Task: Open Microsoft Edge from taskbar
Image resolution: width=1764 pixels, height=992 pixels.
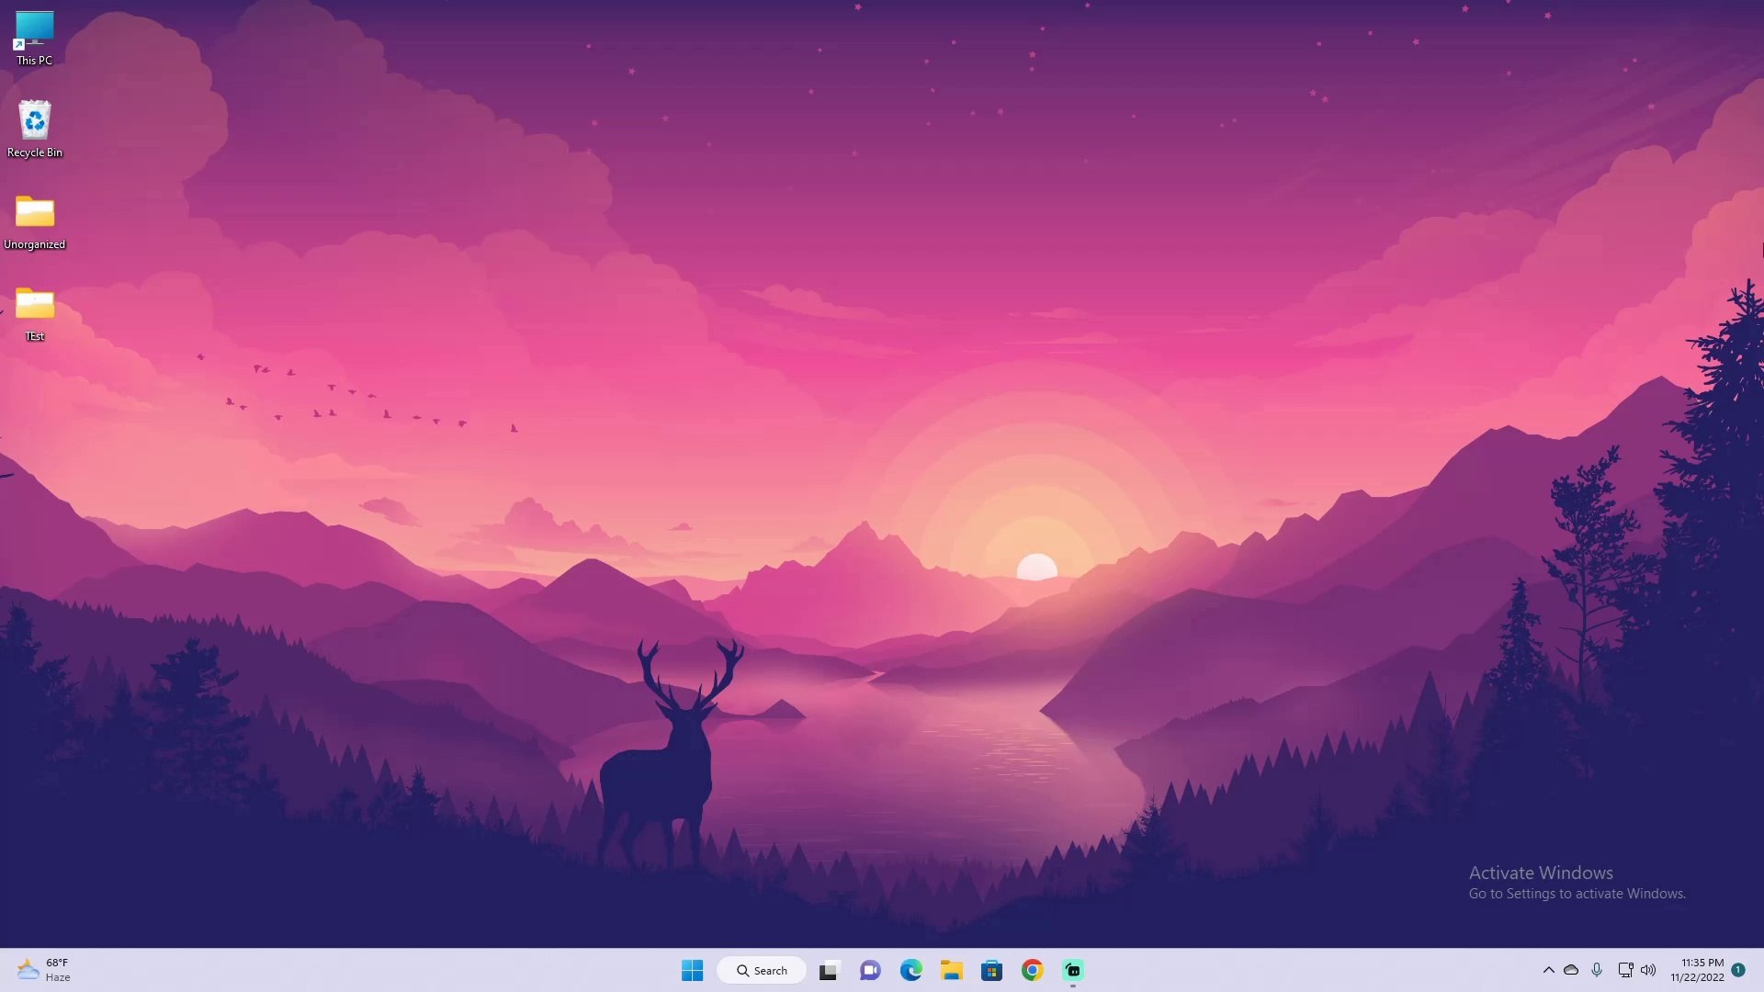Action: tap(910, 970)
